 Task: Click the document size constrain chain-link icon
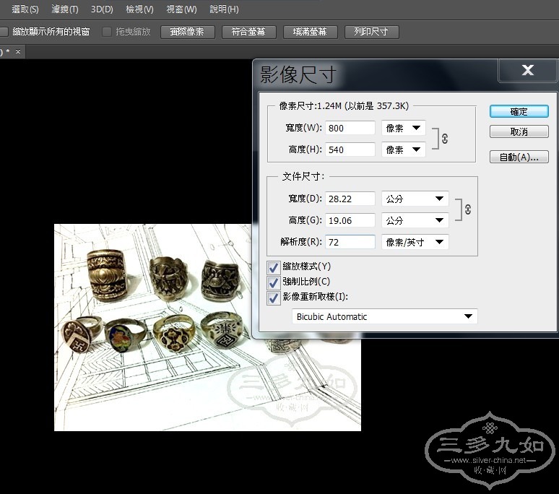pyautogui.click(x=468, y=209)
